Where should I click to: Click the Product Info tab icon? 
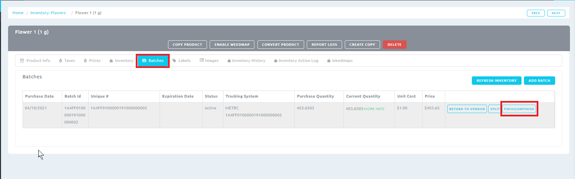click(22, 61)
